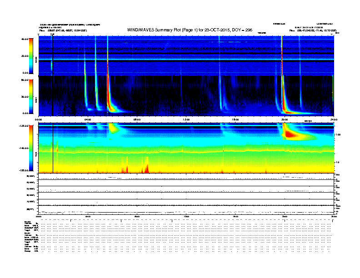Click 16:00 tick label under RAD1 spectrogram
This screenshot has width=360, height=278.
(x=235, y=119)
